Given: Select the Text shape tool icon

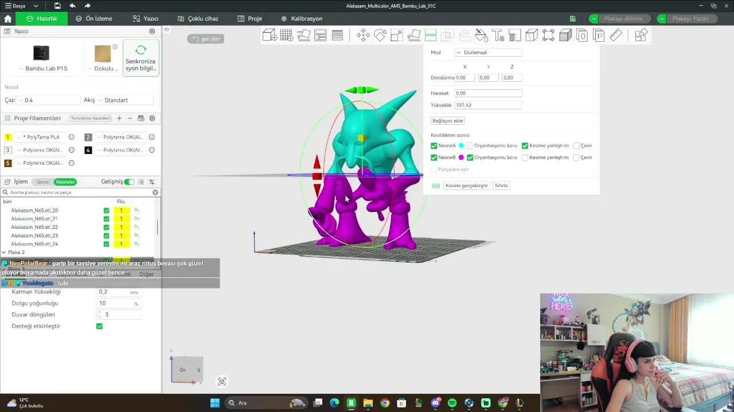Looking at the screenshot, I should pos(498,35).
